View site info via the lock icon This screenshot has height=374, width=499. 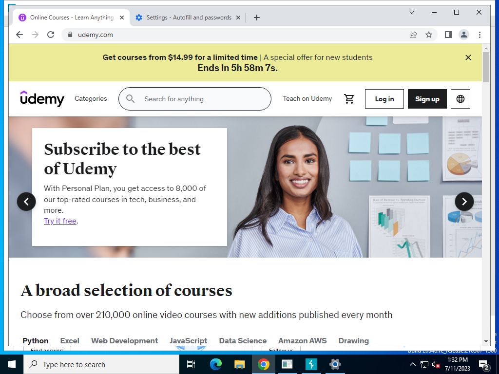70,35
